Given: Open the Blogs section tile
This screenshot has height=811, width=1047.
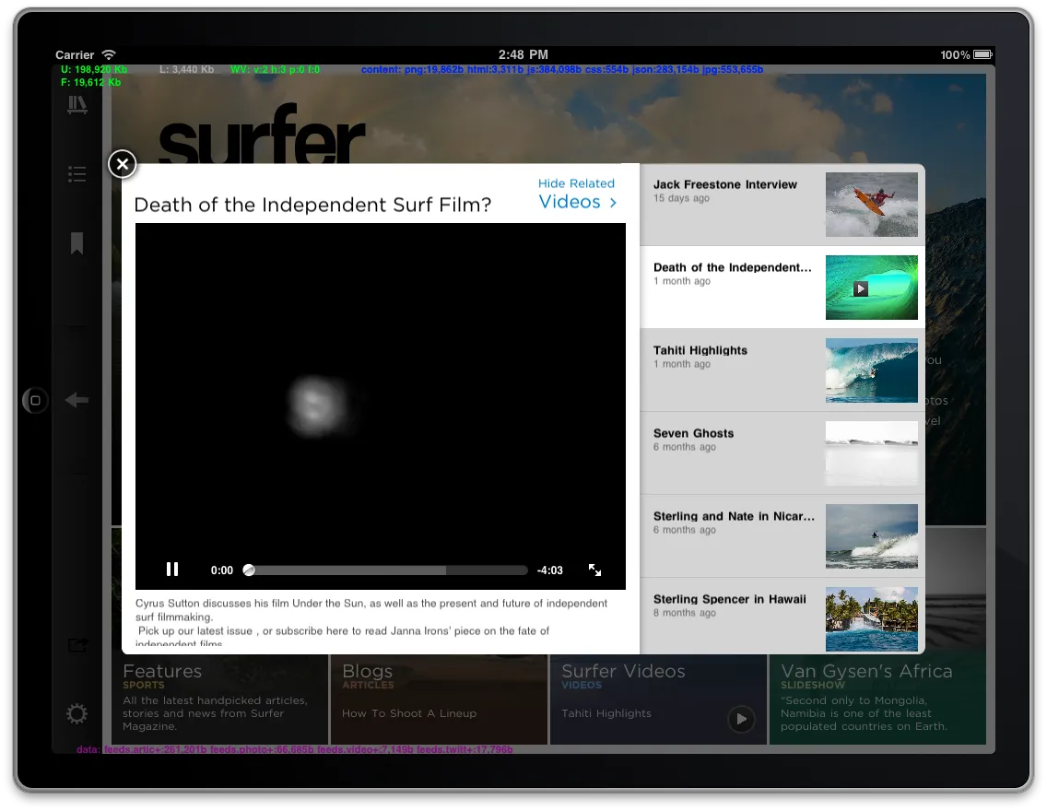Looking at the screenshot, I should tap(439, 699).
